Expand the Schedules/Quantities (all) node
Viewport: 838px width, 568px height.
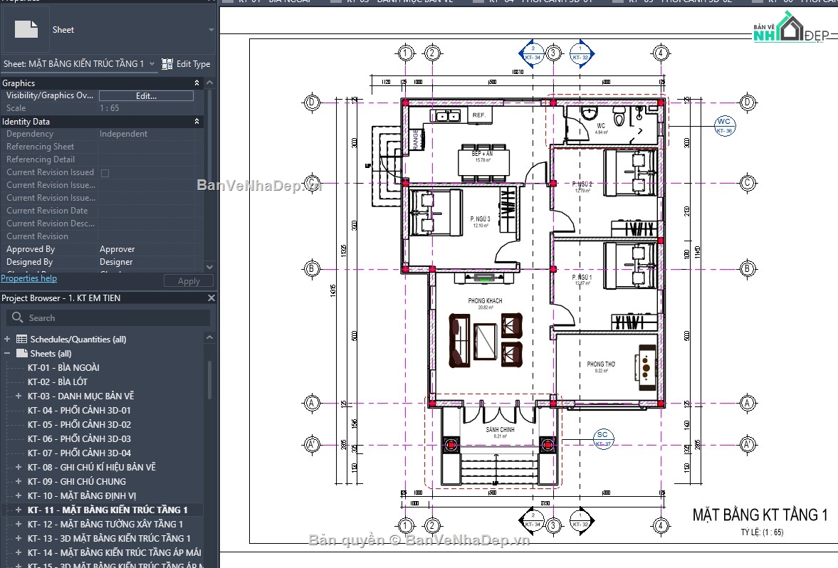point(7,340)
